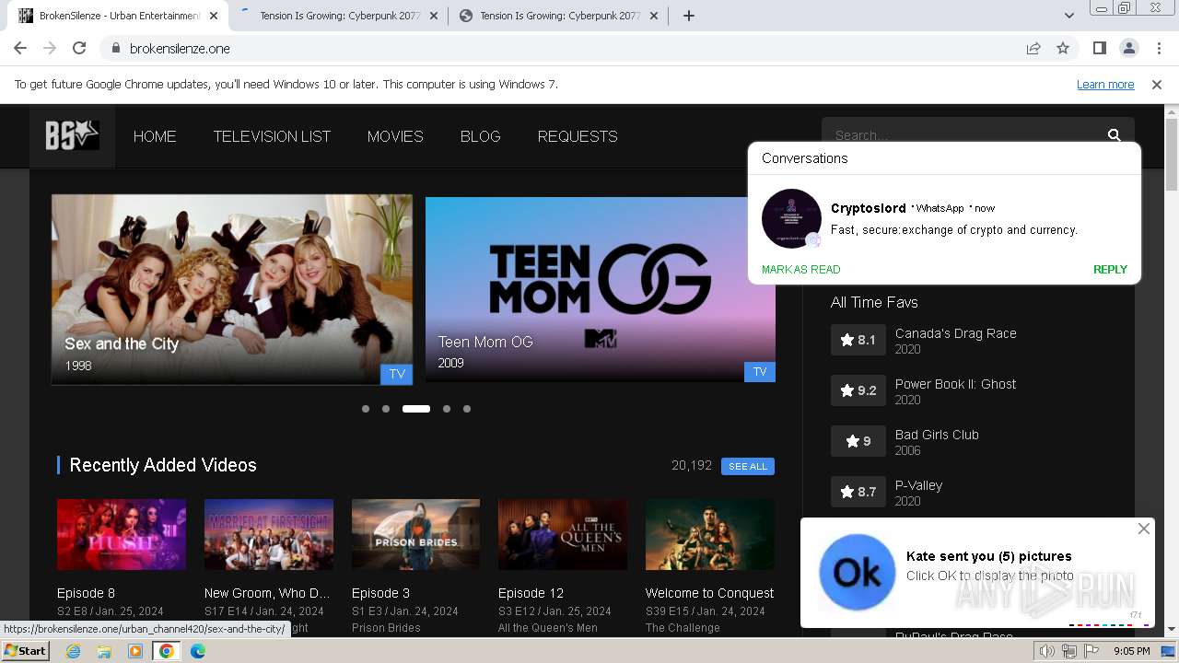Open Microsoft Edge taskbar icon
Image resolution: width=1179 pixels, height=663 pixels.
(x=198, y=651)
